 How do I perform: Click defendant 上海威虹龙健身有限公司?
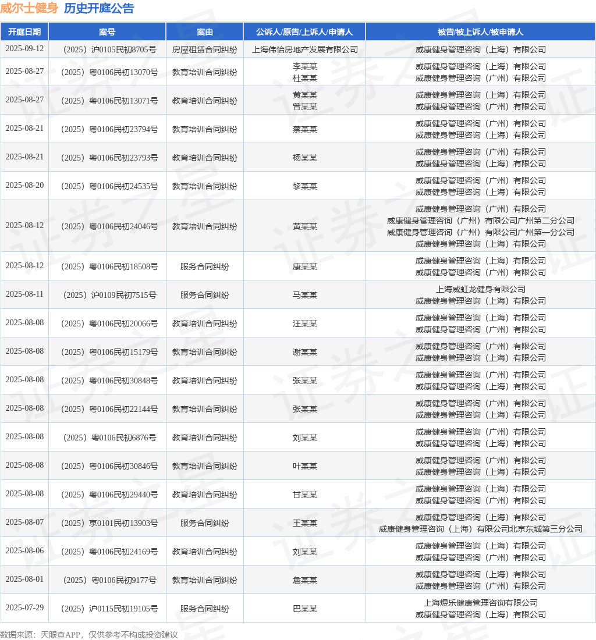tap(481, 289)
